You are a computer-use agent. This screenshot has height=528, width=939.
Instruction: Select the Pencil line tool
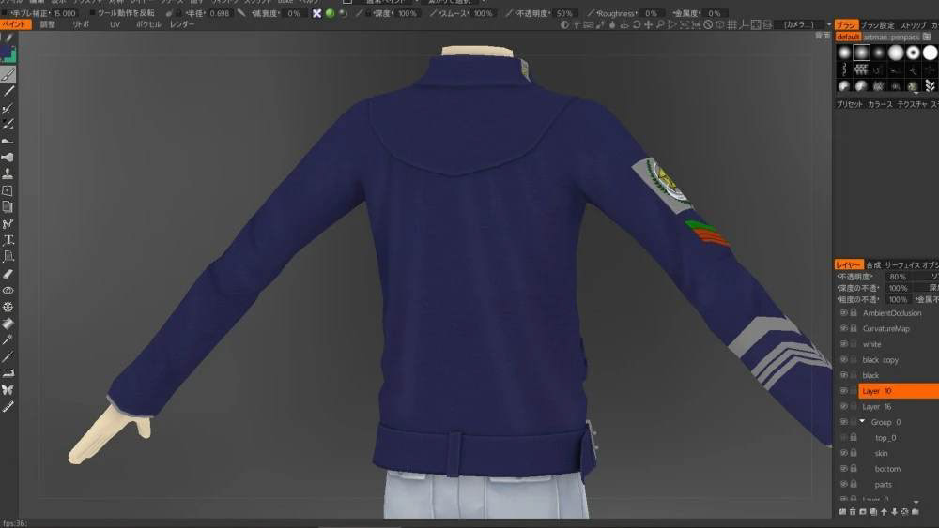[8, 92]
